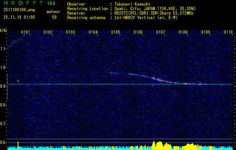Click the 0.8 kHz axis label
This screenshot has width=236, height=150.
(x=3, y=105)
